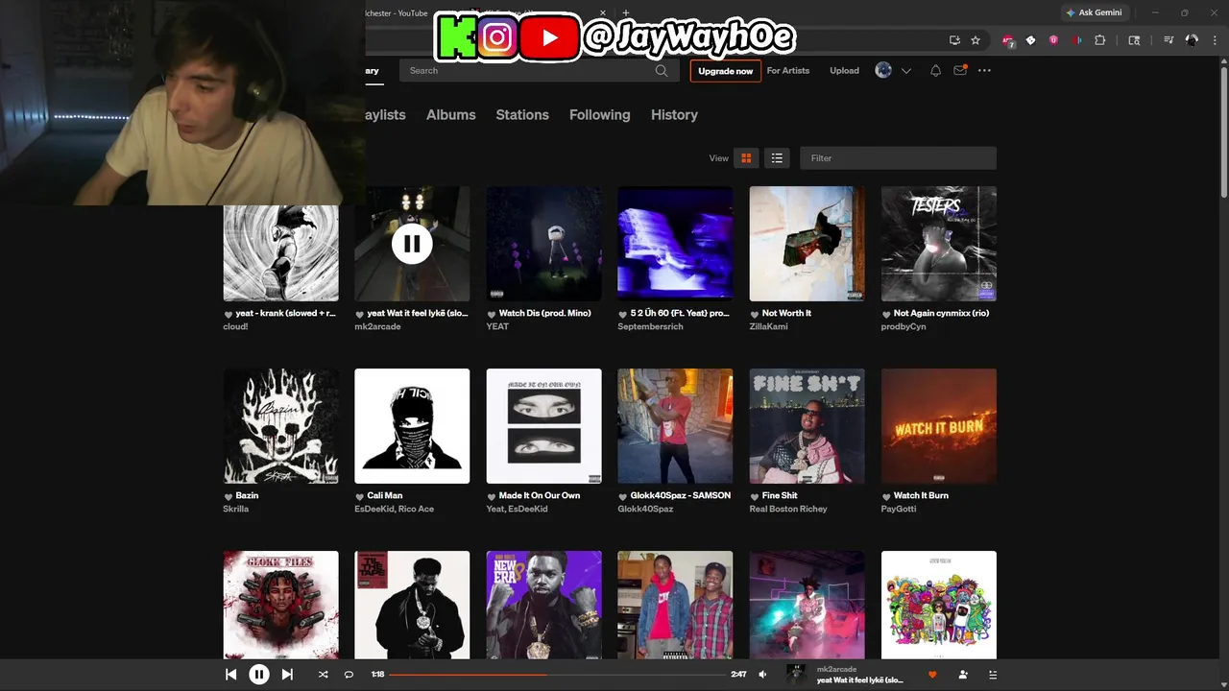Viewport: 1229px width, 691px height.
Task: Click the page vertical scrollbar
Action: pos(1224,134)
